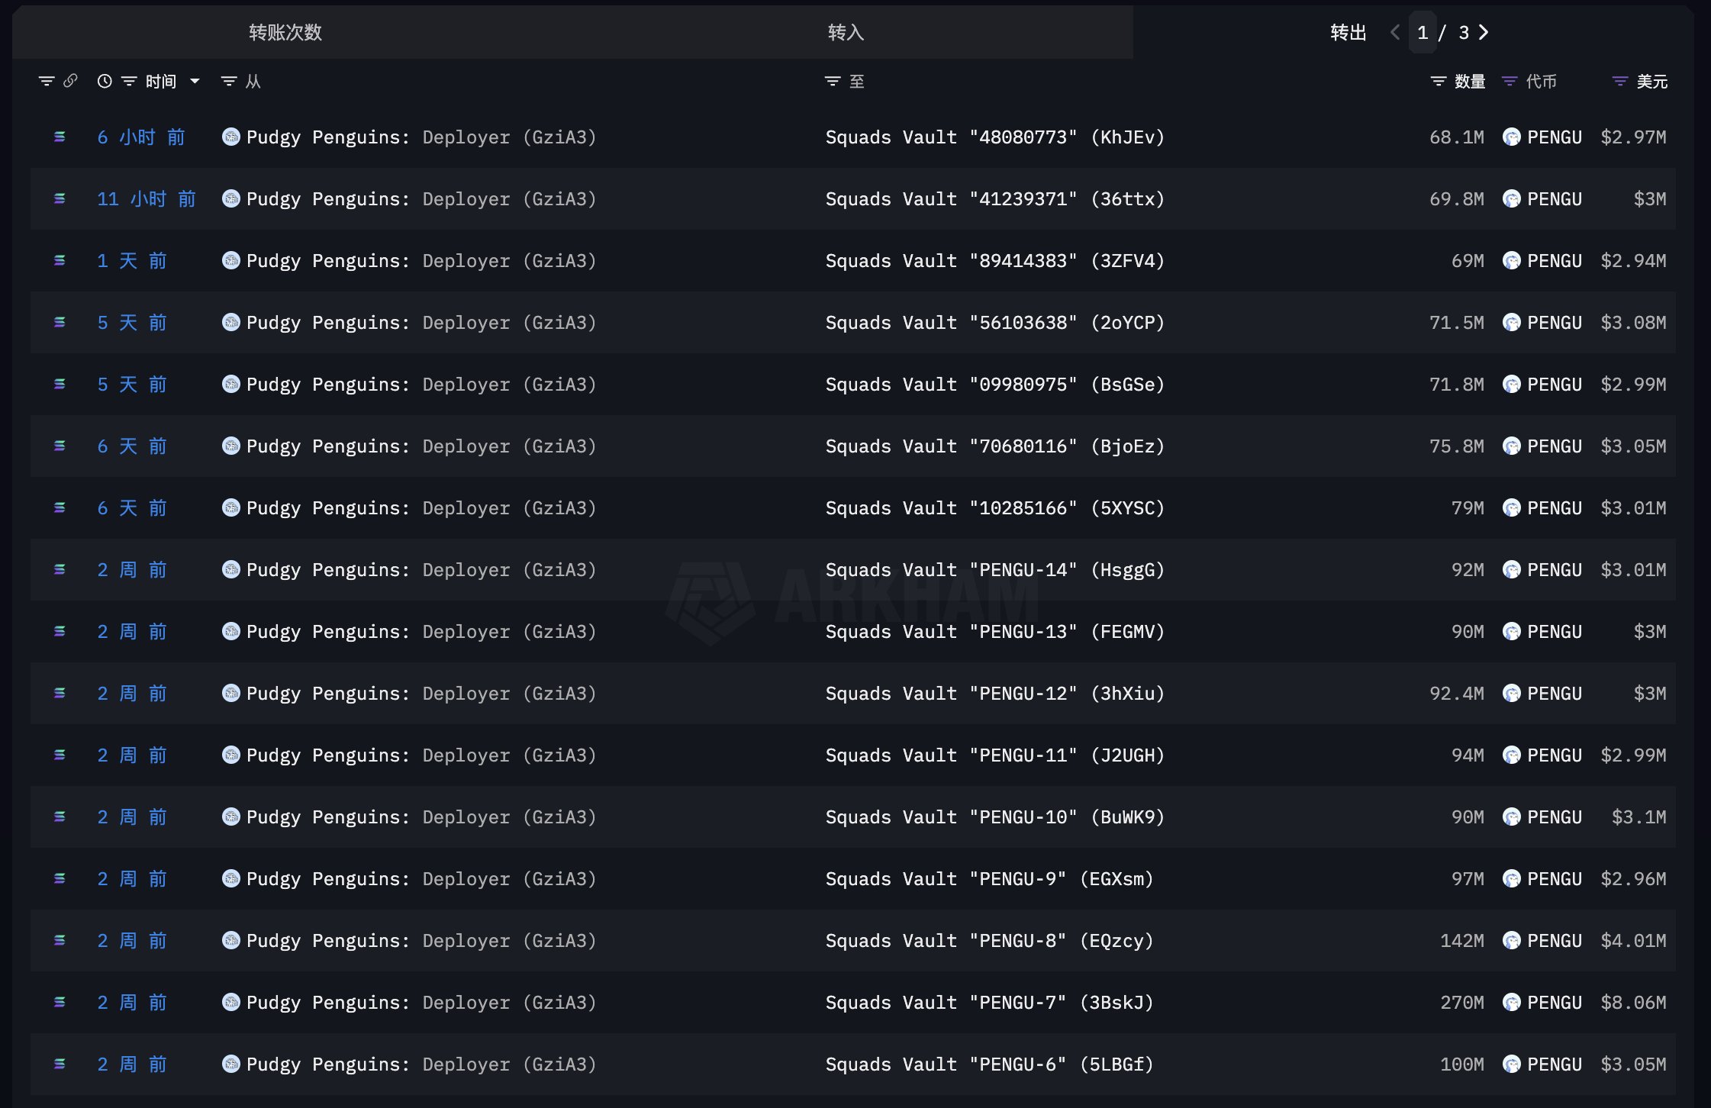This screenshot has height=1108, width=1711.
Task: Switch to the 转账次数 tab
Action: (x=285, y=32)
